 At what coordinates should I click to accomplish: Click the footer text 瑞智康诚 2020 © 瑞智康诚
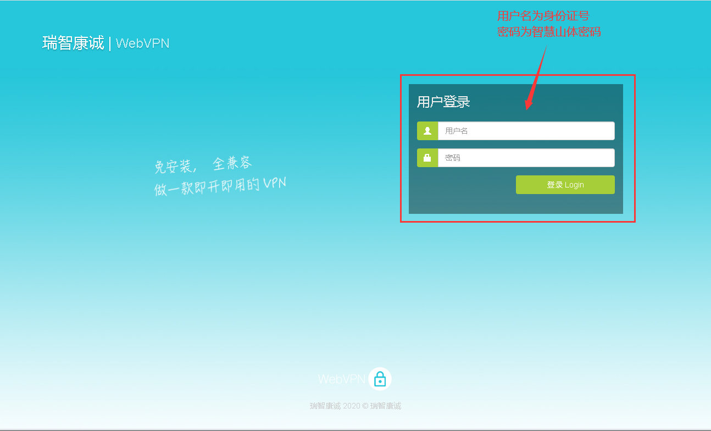point(355,406)
